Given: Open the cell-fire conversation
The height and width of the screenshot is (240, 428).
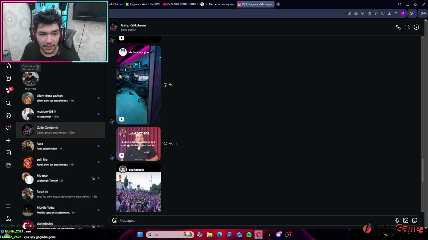Looking at the screenshot, I should (61, 162).
